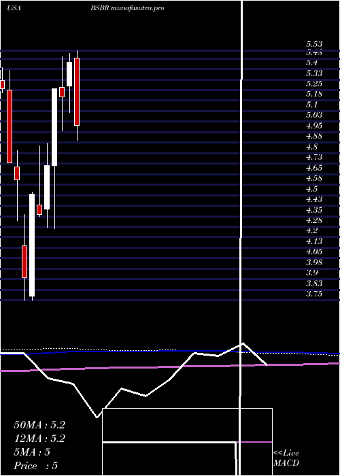
Task: Click the 5.33 price axis label
Action: tap(314, 73)
